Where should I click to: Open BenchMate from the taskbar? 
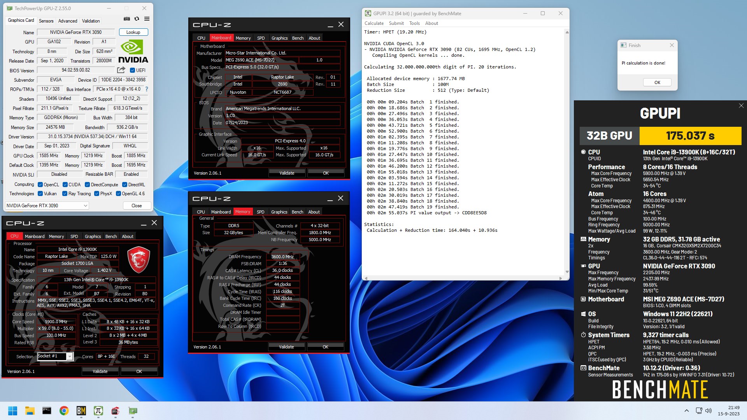81,411
